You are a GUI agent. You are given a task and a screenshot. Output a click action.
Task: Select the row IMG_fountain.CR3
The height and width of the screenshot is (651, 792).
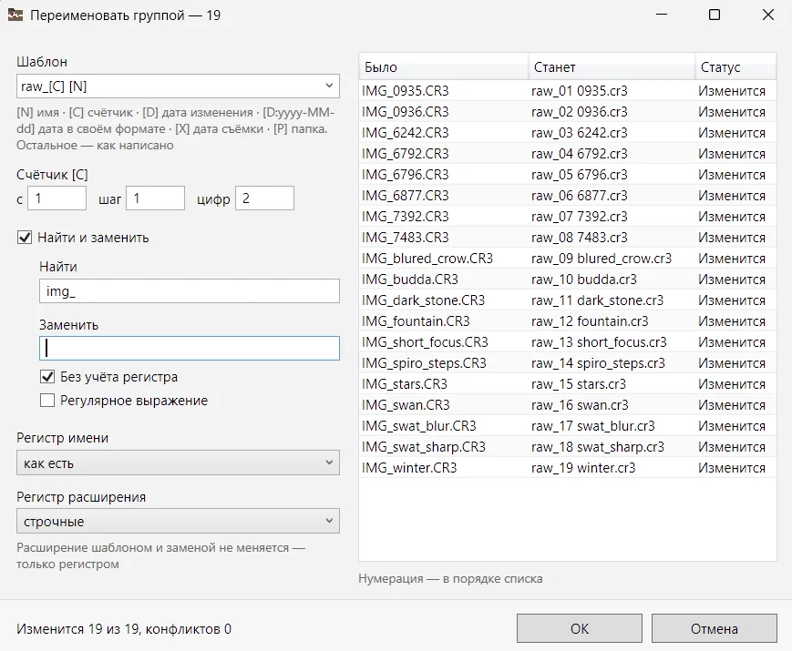pos(568,321)
